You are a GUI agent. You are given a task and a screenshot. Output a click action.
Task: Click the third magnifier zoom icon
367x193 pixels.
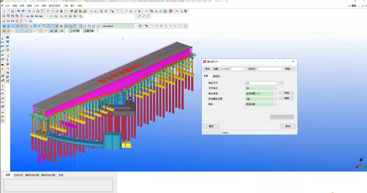tap(148, 16)
